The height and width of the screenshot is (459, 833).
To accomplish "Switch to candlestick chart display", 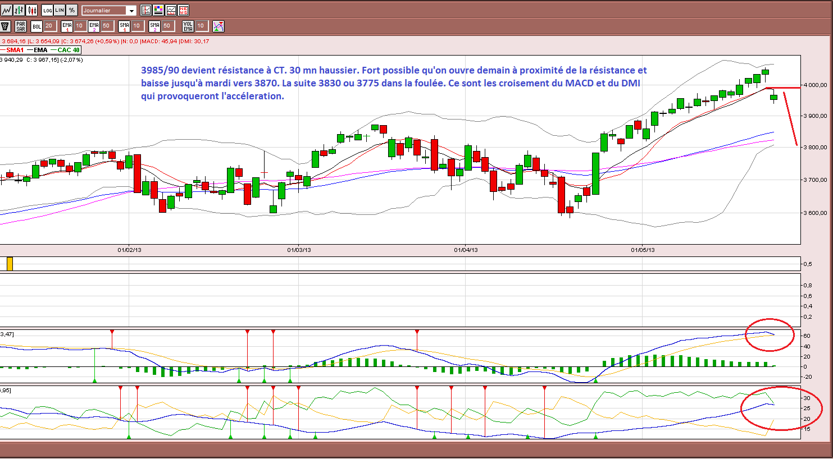I will (31, 10).
